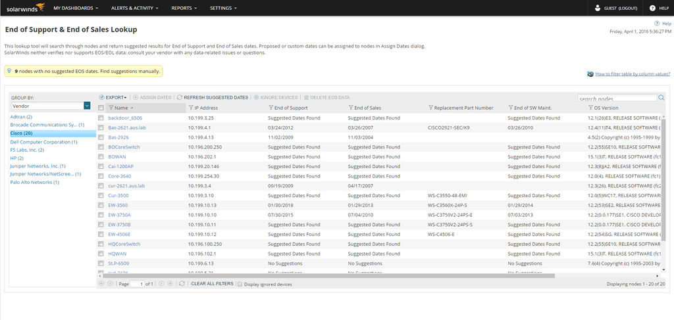The width and height of the screenshot is (674, 320).
Task: Check the BOCoreSwitch row checkbox
Action: pyautogui.click(x=101, y=147)
